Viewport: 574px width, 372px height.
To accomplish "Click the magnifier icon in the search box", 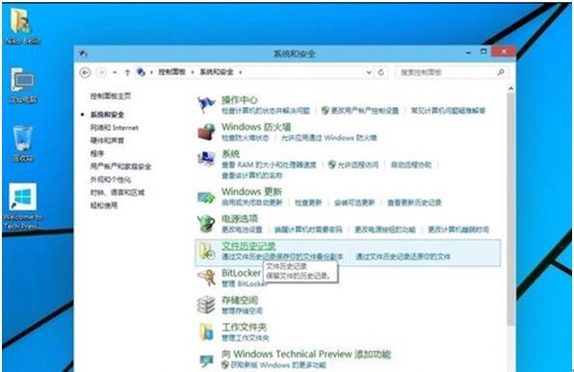I will click(501, 72).
